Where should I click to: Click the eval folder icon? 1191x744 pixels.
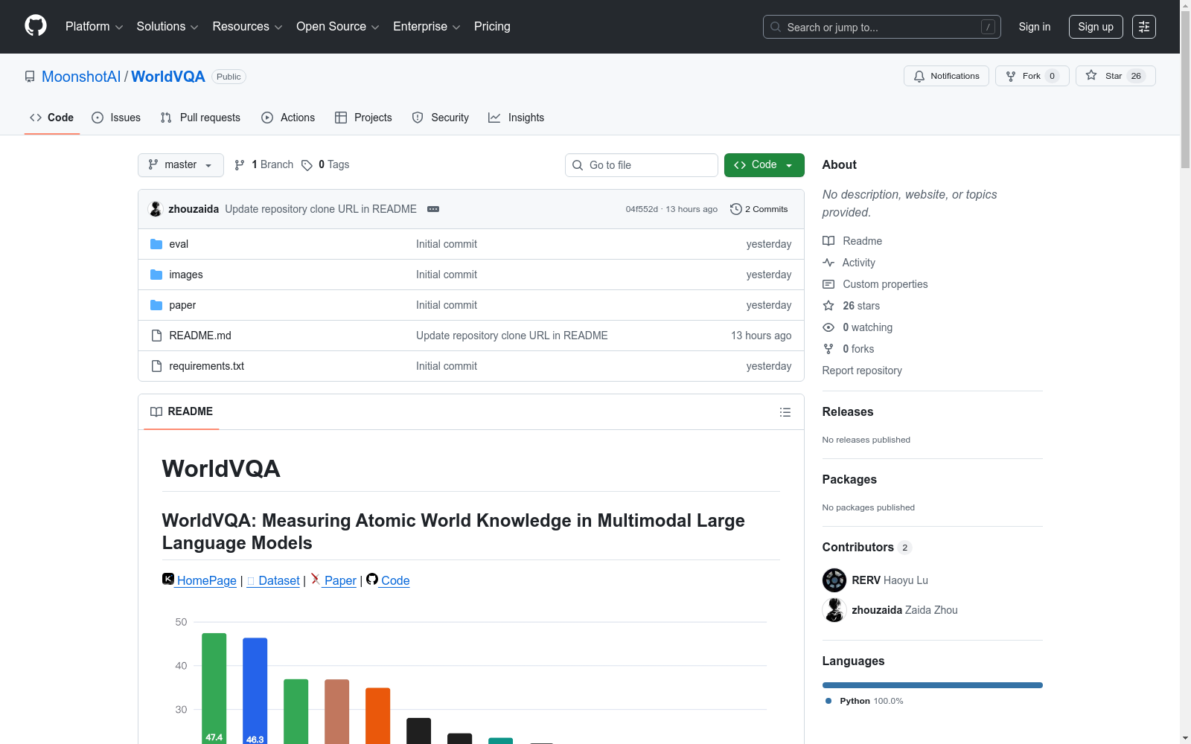click(156, 244)
